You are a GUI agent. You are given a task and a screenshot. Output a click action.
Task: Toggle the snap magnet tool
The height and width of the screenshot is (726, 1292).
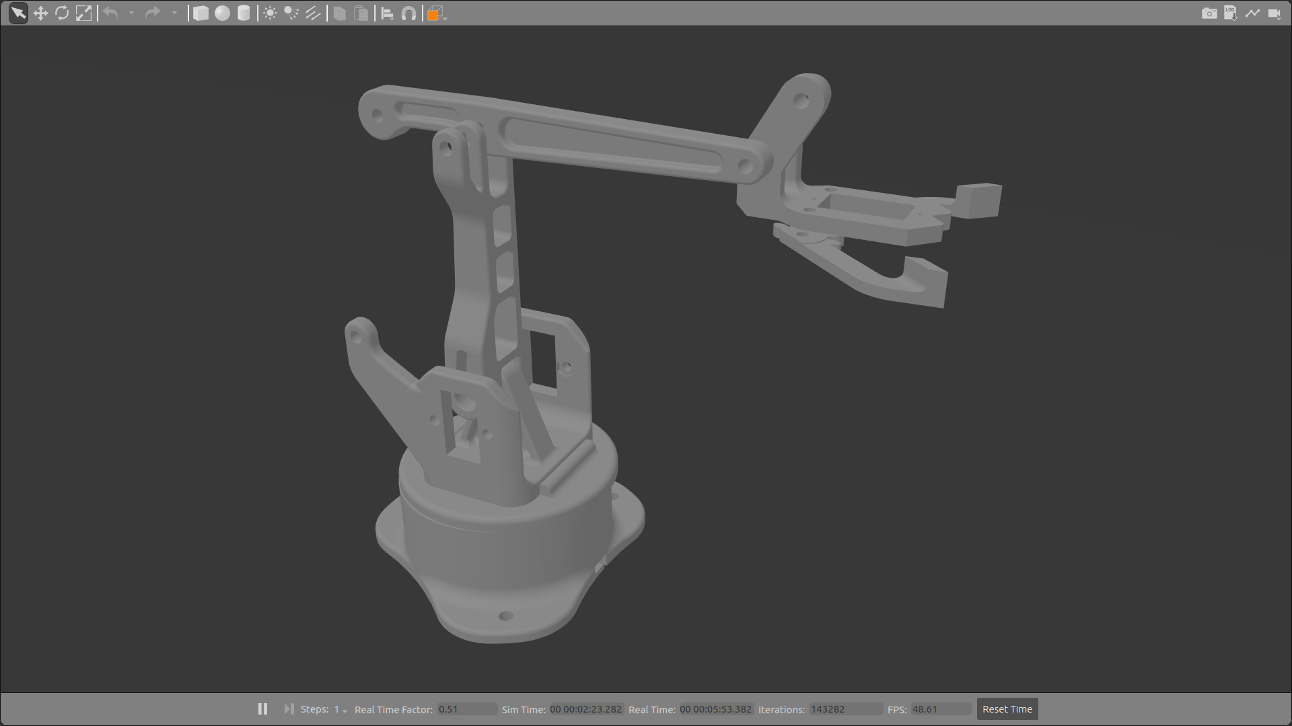click(408, 13)
